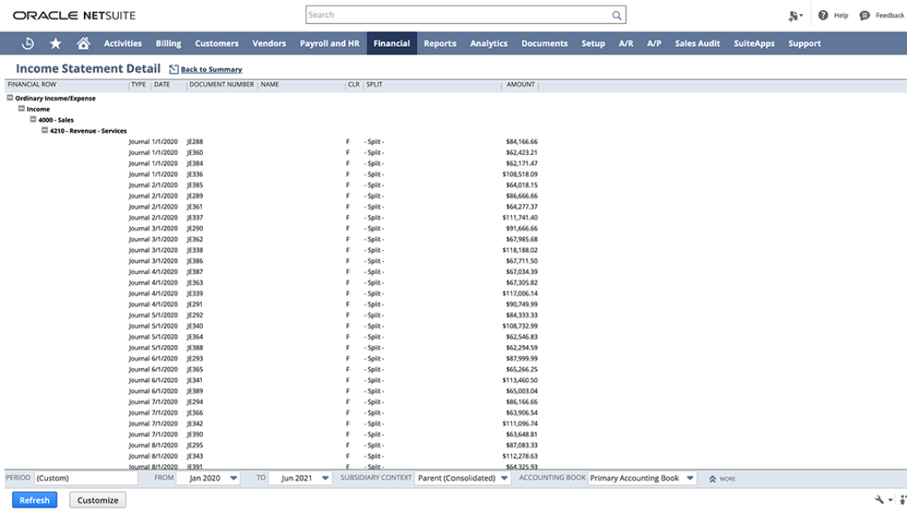The height and width of the screenshot is (531, 907).
Task: Open the Reports menu
Action: tap(439, 44)
